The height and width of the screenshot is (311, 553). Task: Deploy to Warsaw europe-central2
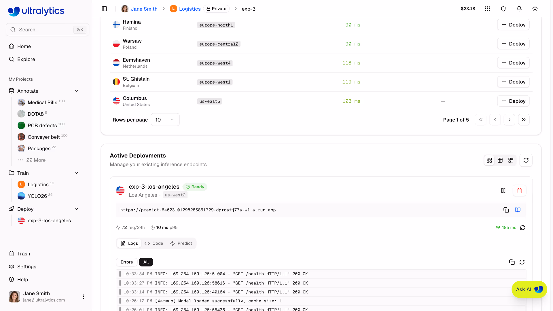[513, 44]
